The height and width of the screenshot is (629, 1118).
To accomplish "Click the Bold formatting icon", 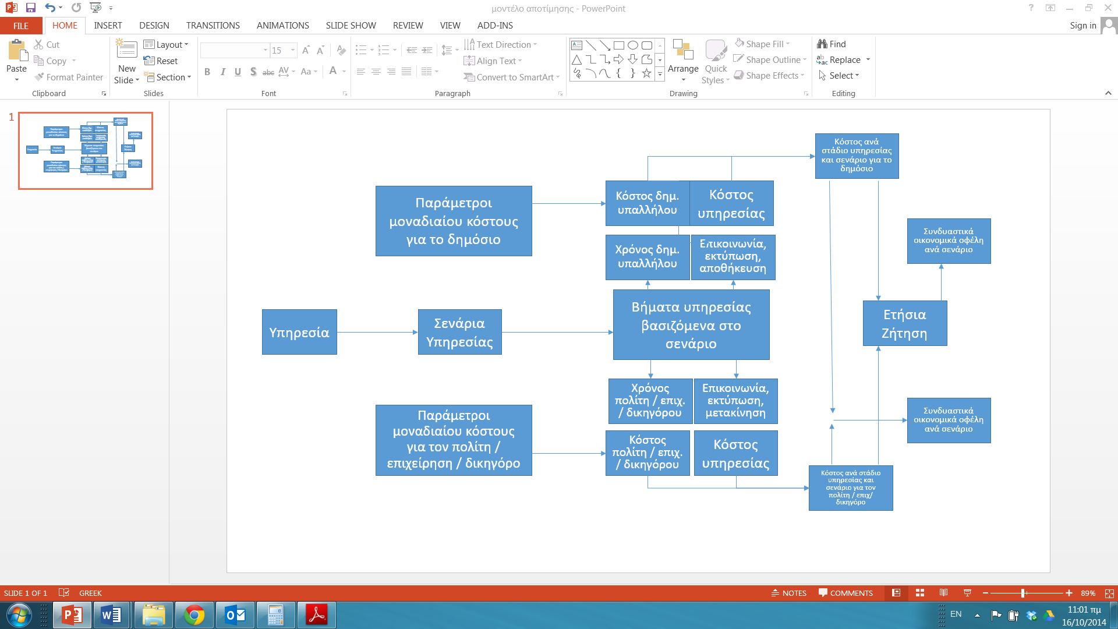I will (x=207, y=72).
